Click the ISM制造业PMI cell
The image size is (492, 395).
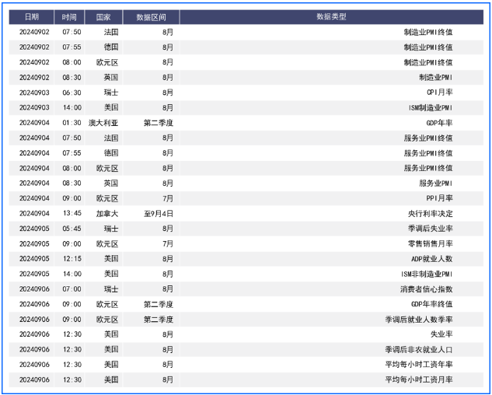click(431, 108)
